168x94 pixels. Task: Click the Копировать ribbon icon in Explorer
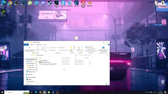tap(38, 48)
